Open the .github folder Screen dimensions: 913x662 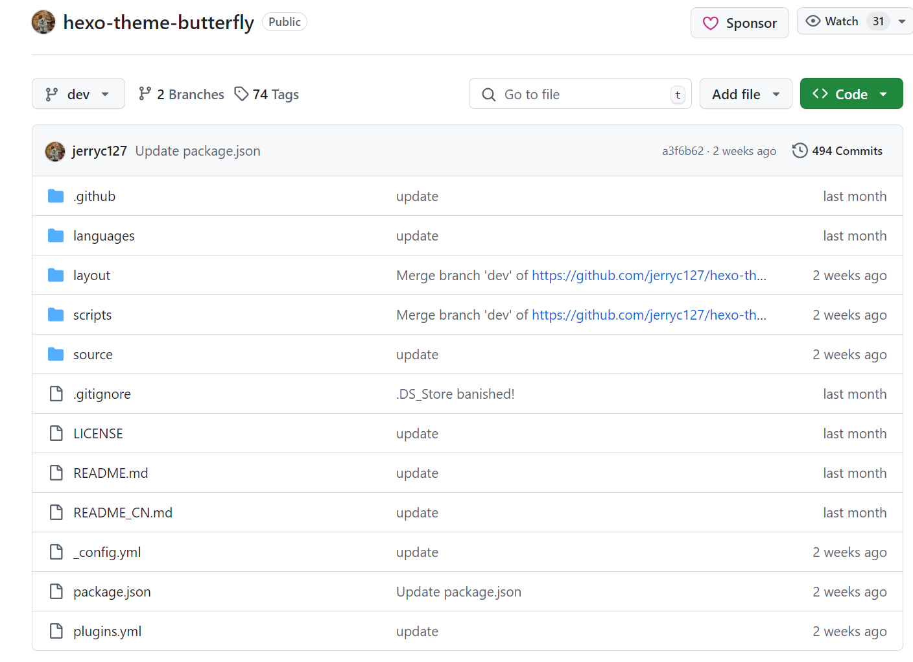[x=95, y=196]
